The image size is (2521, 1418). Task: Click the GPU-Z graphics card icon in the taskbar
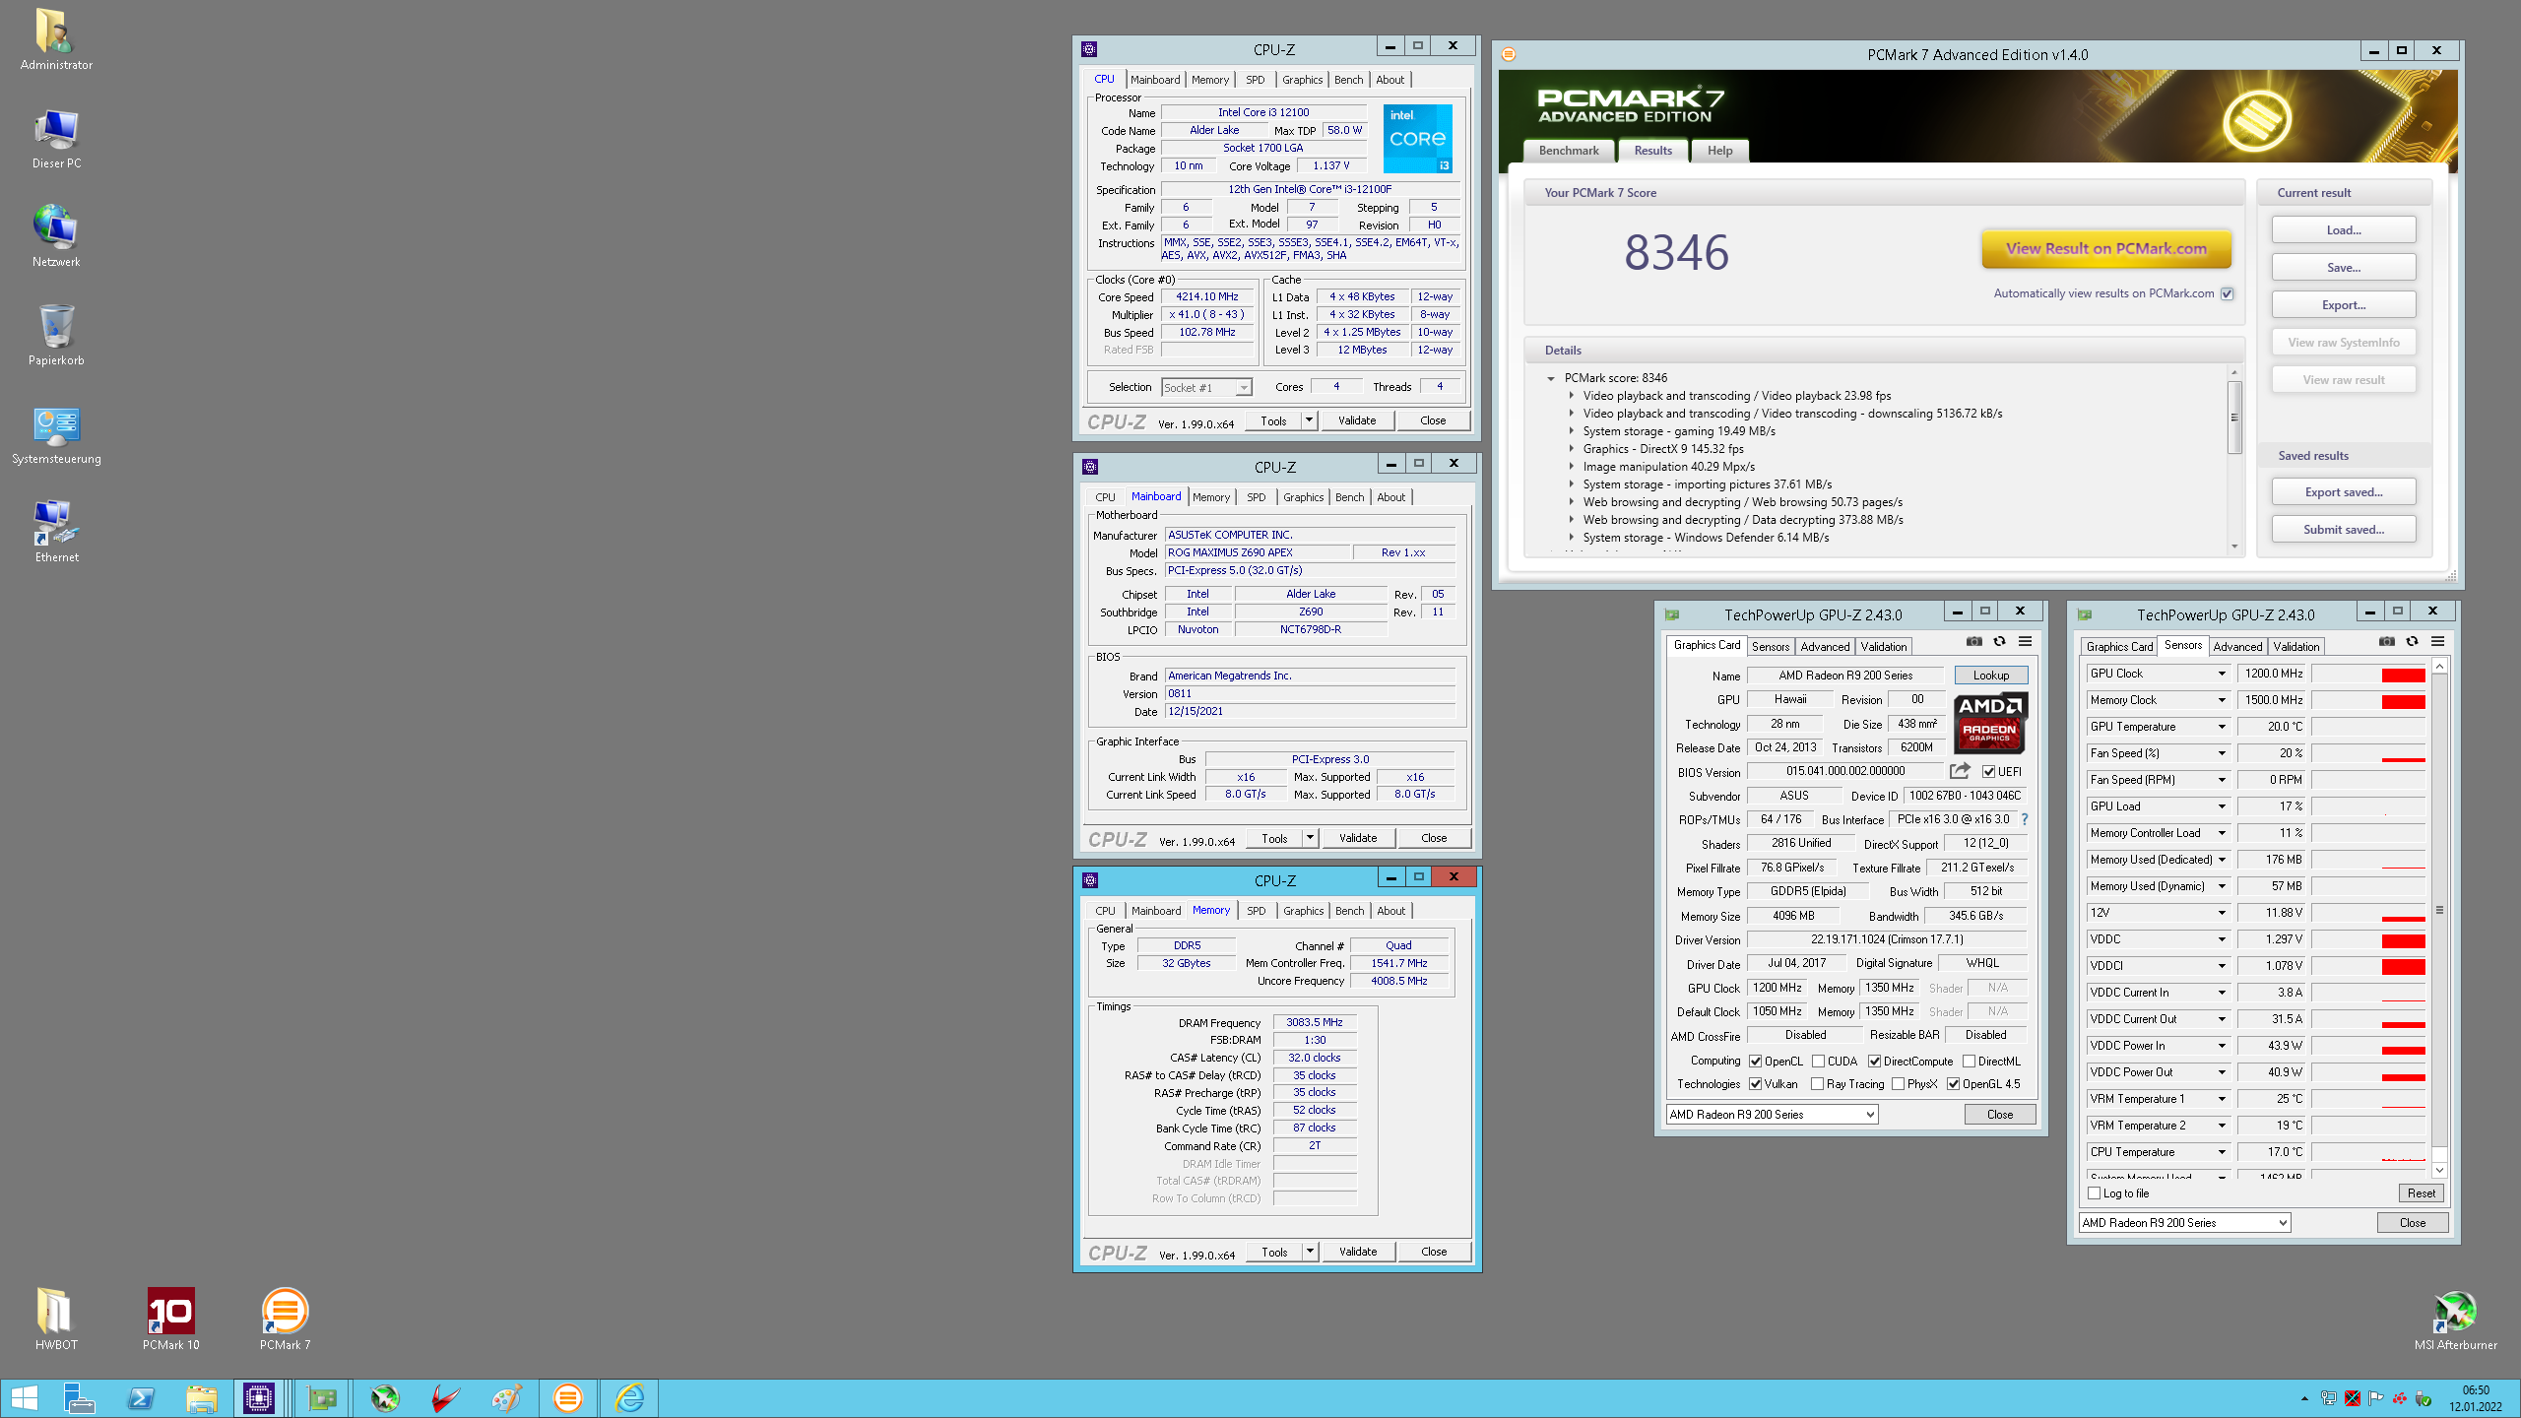(x=322, y=1397)
